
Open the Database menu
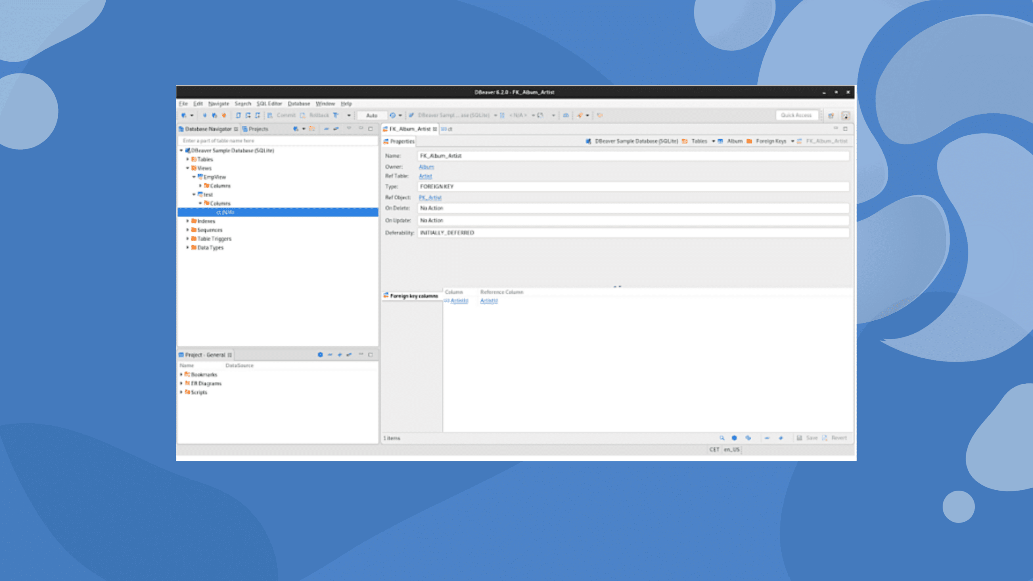(299, 104)
